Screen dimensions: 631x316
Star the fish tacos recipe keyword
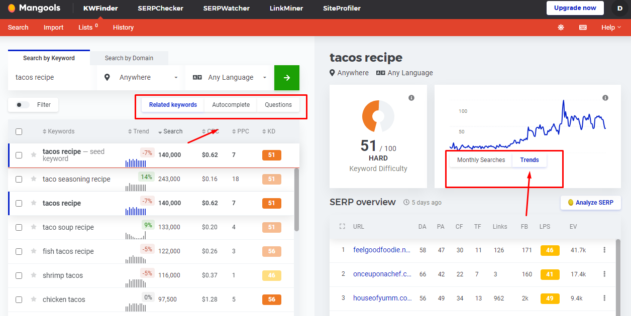(34, 251)
